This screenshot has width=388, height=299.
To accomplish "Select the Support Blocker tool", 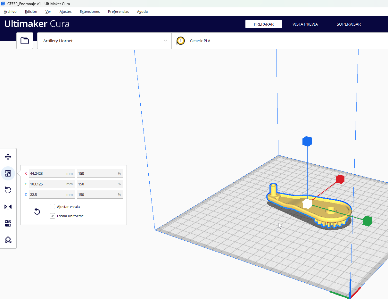I will click(x=8, y=240).
